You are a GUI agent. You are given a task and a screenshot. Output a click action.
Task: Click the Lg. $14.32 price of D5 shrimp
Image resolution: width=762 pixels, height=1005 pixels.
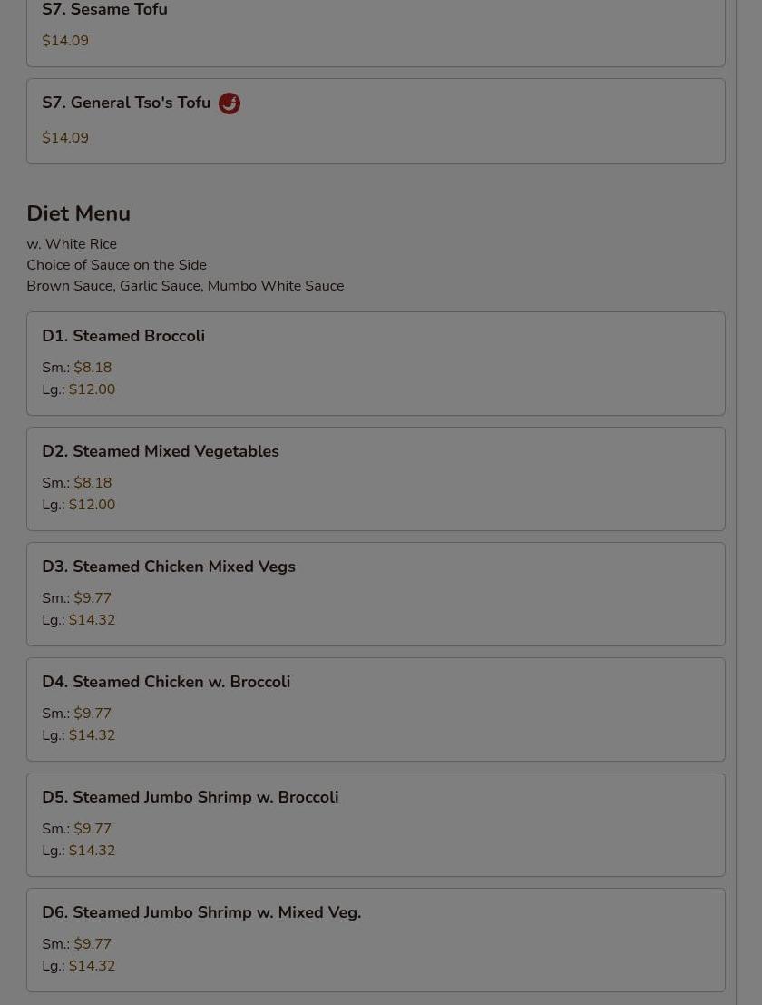click(x=79, y=851)
